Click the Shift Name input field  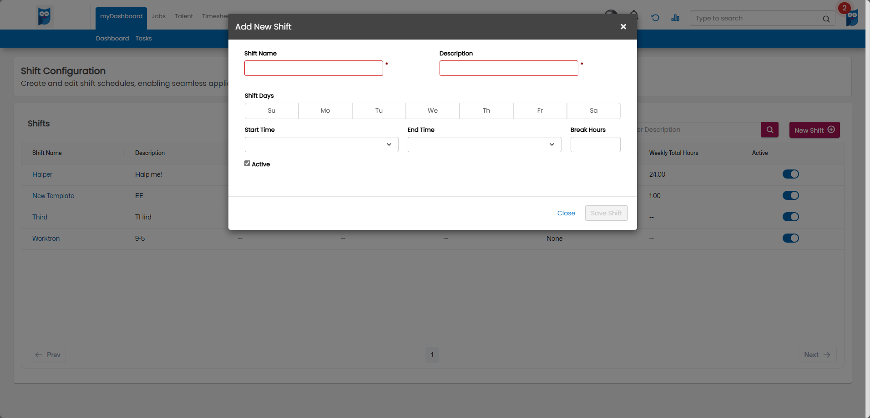click(314, 68)
